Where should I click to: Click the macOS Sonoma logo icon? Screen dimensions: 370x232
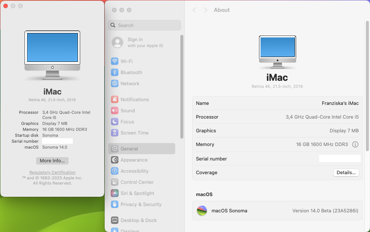coord(202,211)
